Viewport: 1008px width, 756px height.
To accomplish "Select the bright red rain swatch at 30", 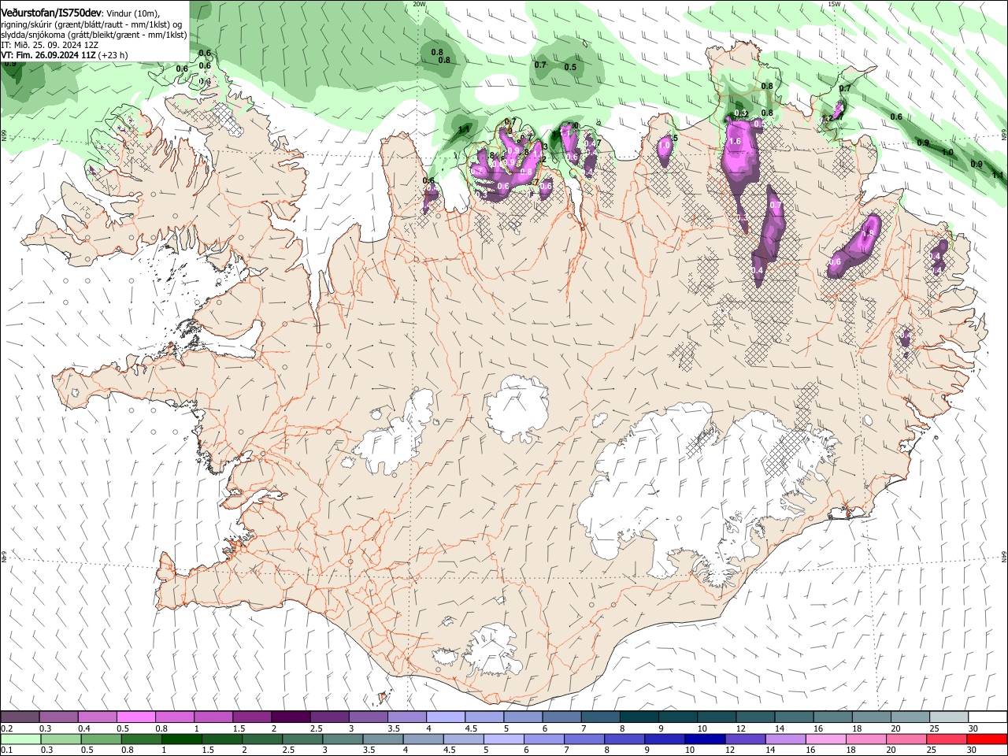I will pyautogui.click(x=987, y=739).
